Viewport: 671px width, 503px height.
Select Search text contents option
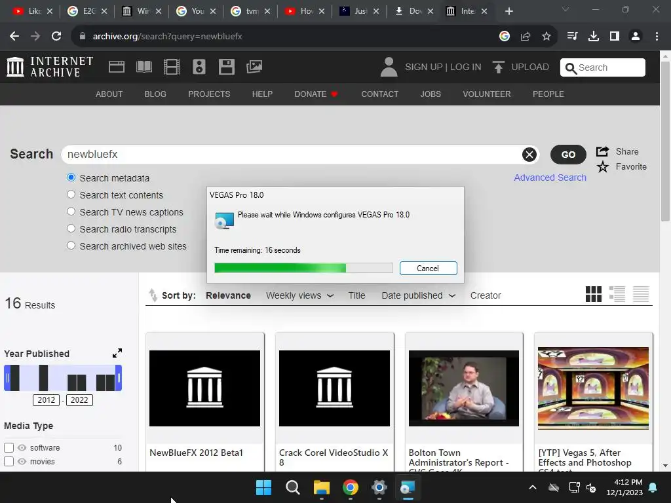(71, 195)
